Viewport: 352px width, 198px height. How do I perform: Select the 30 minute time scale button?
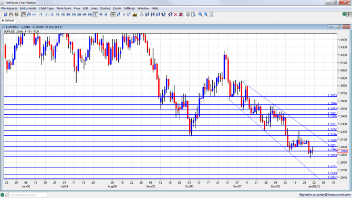[x=68, y=15]
